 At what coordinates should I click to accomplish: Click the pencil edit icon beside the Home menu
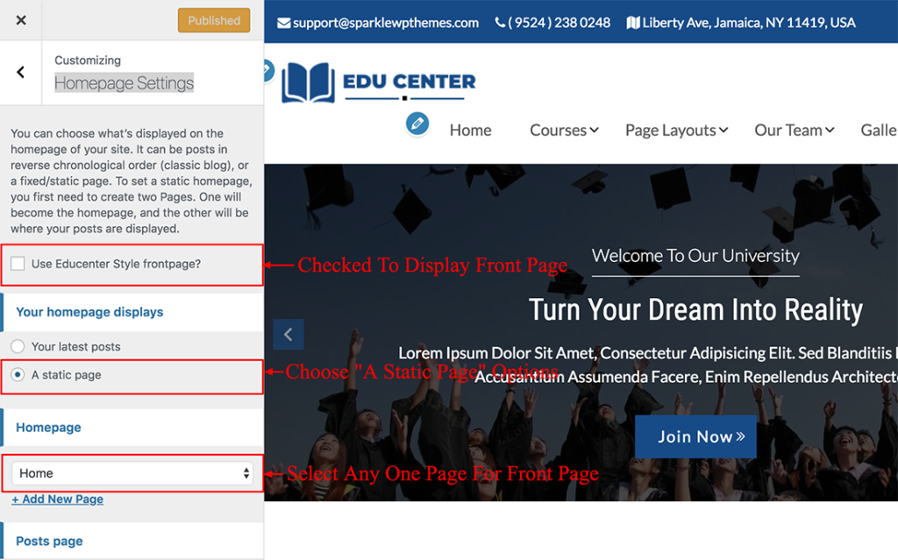point(417,124)
